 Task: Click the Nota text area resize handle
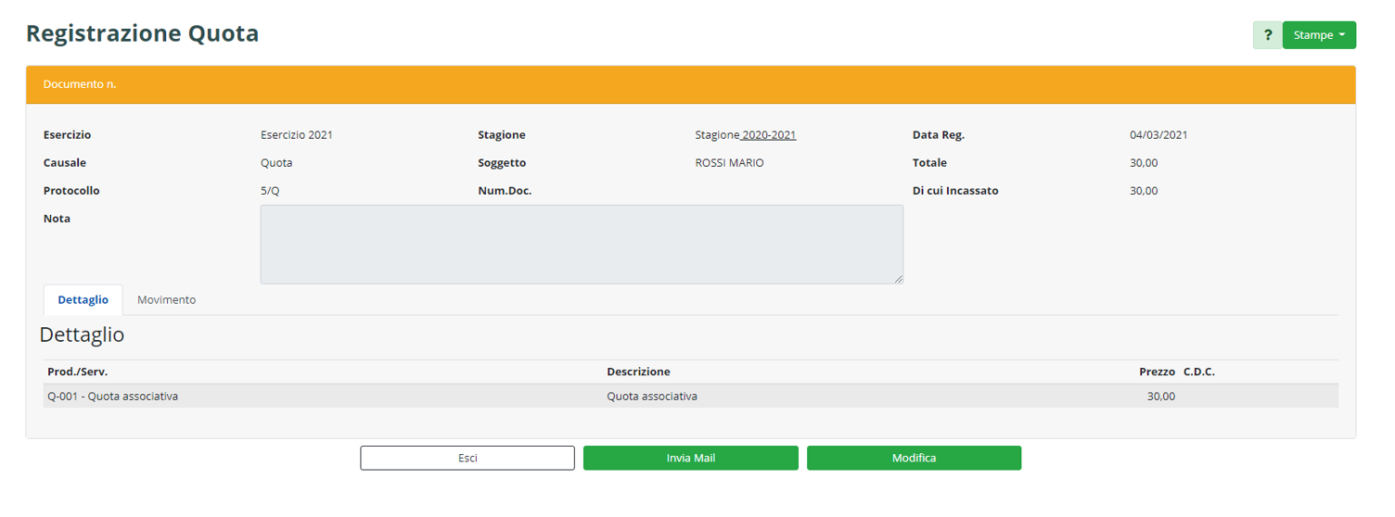898,278
